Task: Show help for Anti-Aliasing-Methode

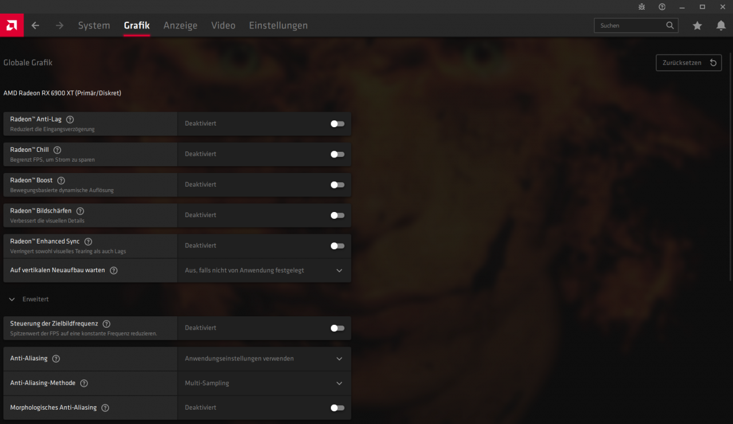Action: coord(84,383)
